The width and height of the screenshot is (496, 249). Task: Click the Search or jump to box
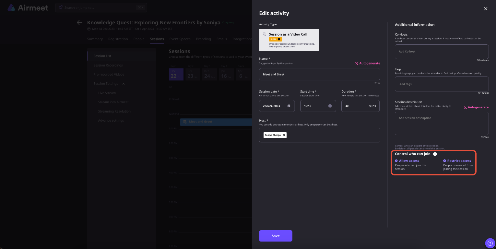[x=101, y=7]
